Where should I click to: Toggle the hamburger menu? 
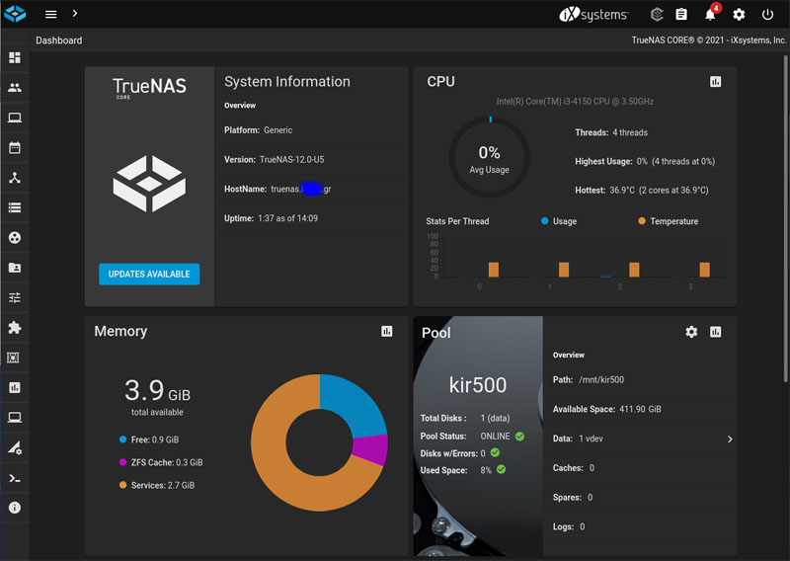51,14
